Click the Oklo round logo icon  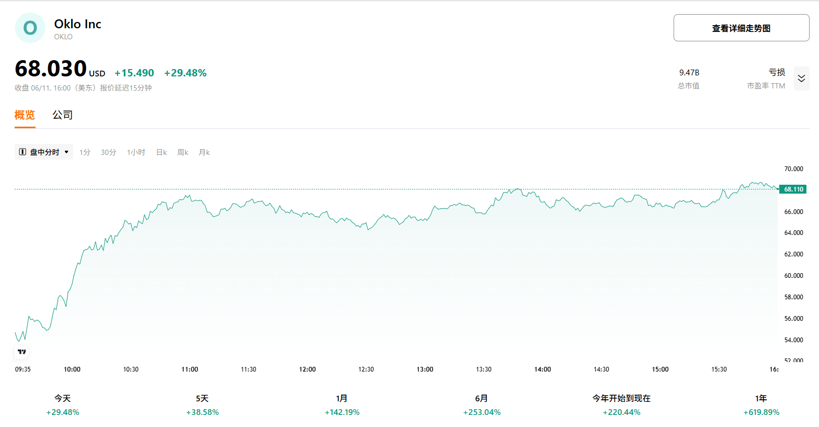pyautogui.click(x=30, y=28)
